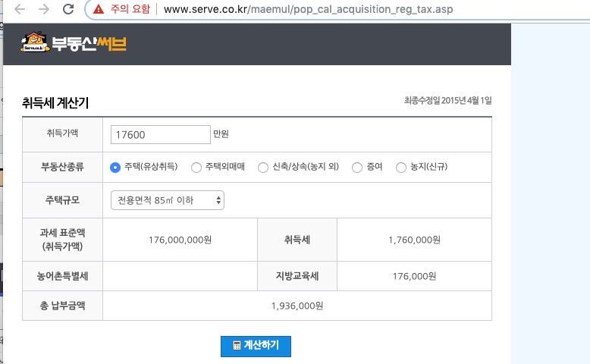Select the 취득가액 row label
The width and height of the screenshot is (590, 364).
pyautogui.click(x=62, y=133)
